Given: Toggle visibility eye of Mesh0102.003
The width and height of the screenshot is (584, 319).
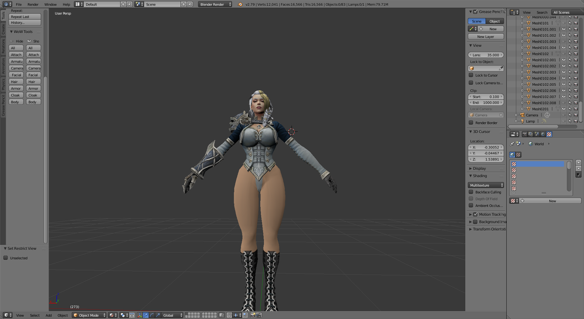Looking at the screenshot, I should (564, 72).
